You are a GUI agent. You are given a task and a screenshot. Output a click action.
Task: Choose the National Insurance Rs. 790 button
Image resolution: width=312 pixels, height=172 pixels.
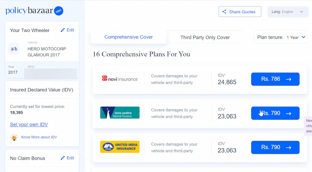(275, 113)
